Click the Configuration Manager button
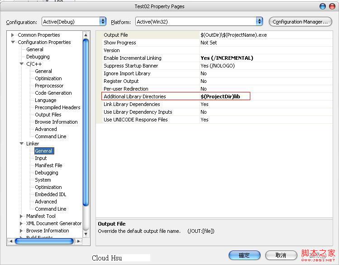Viewport: 339px width, 265px height. [300, 22]
